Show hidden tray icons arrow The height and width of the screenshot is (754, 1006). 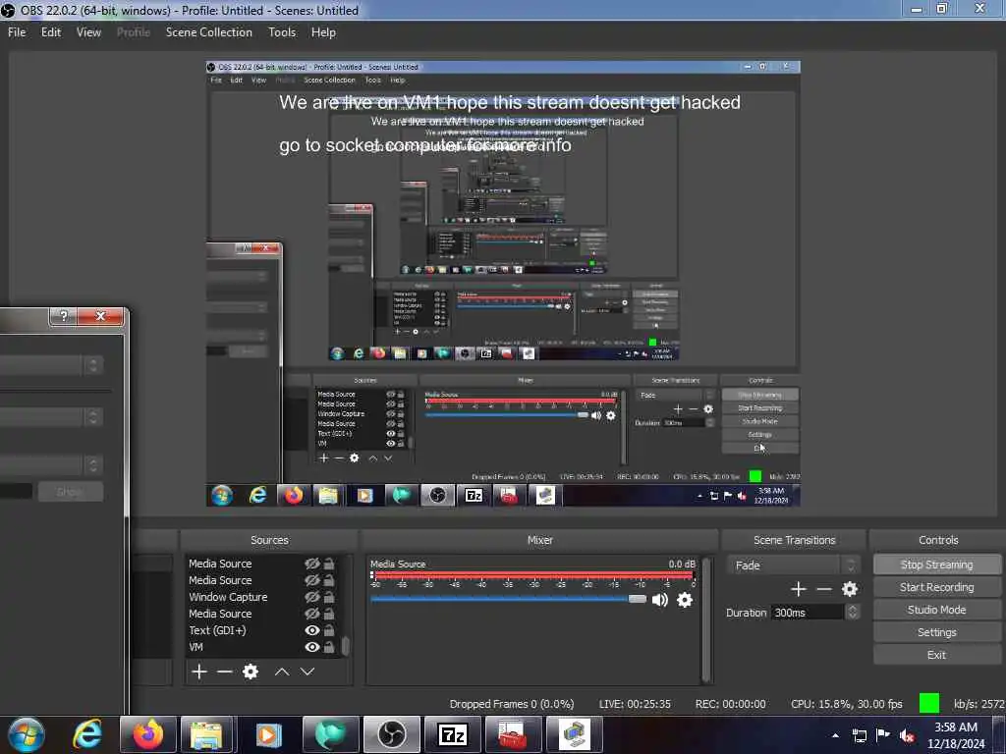[x=835, y=735]
